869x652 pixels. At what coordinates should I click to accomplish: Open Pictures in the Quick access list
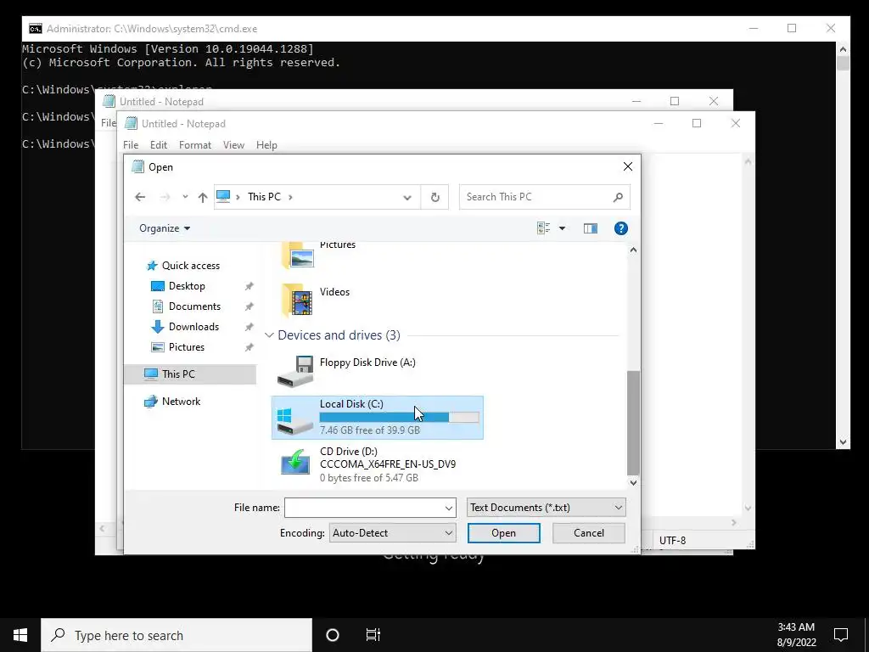point(186,347)
